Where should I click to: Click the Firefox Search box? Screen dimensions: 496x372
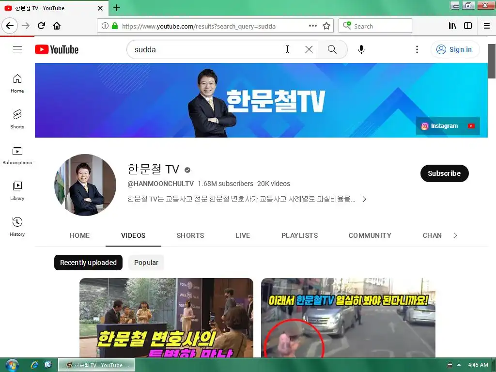point(375,26)
